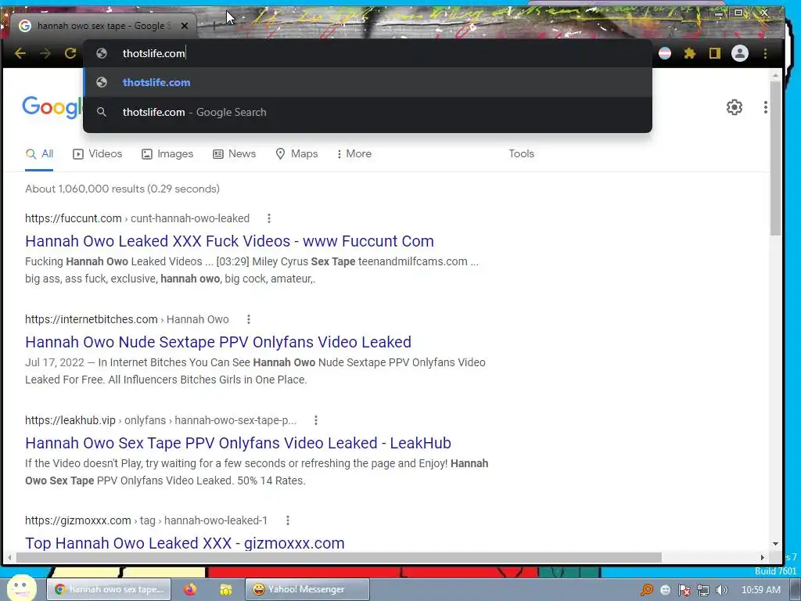Viewport: 801px width, 601px height.
Task: Switch to the Maps search tab
Action: (x=296, y=154)
